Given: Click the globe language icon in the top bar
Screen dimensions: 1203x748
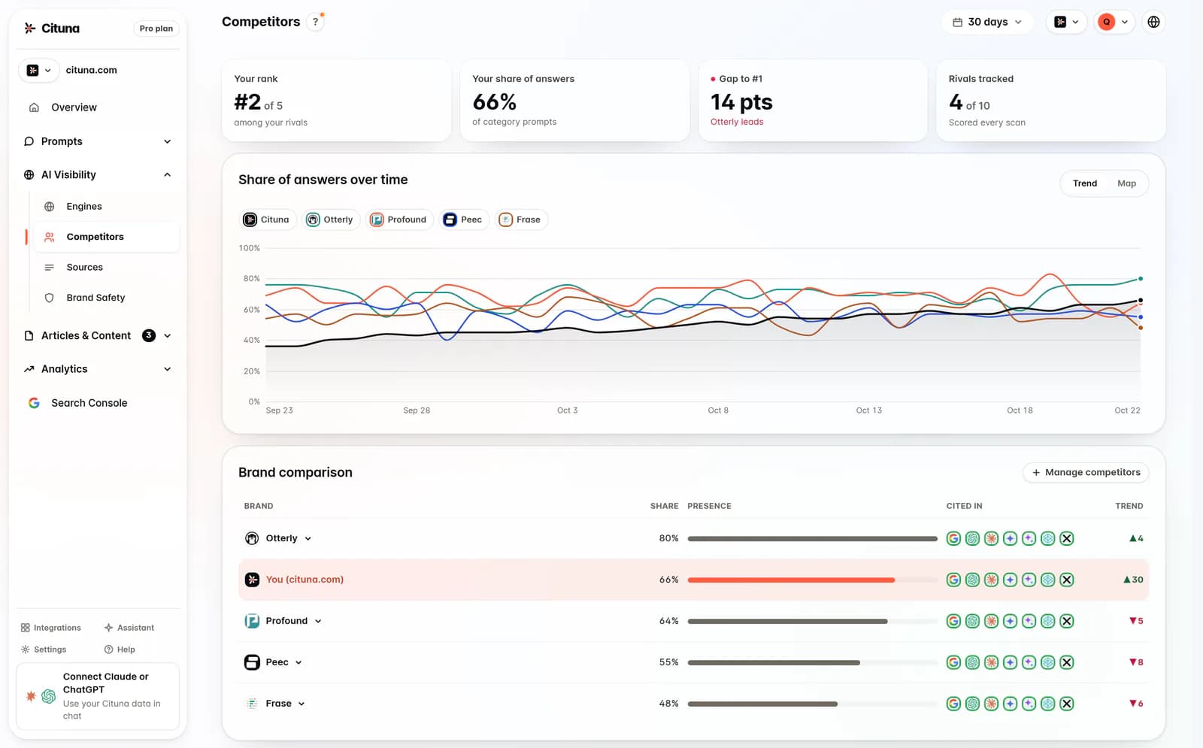Looking at the screenshot, I should 1153,22.
